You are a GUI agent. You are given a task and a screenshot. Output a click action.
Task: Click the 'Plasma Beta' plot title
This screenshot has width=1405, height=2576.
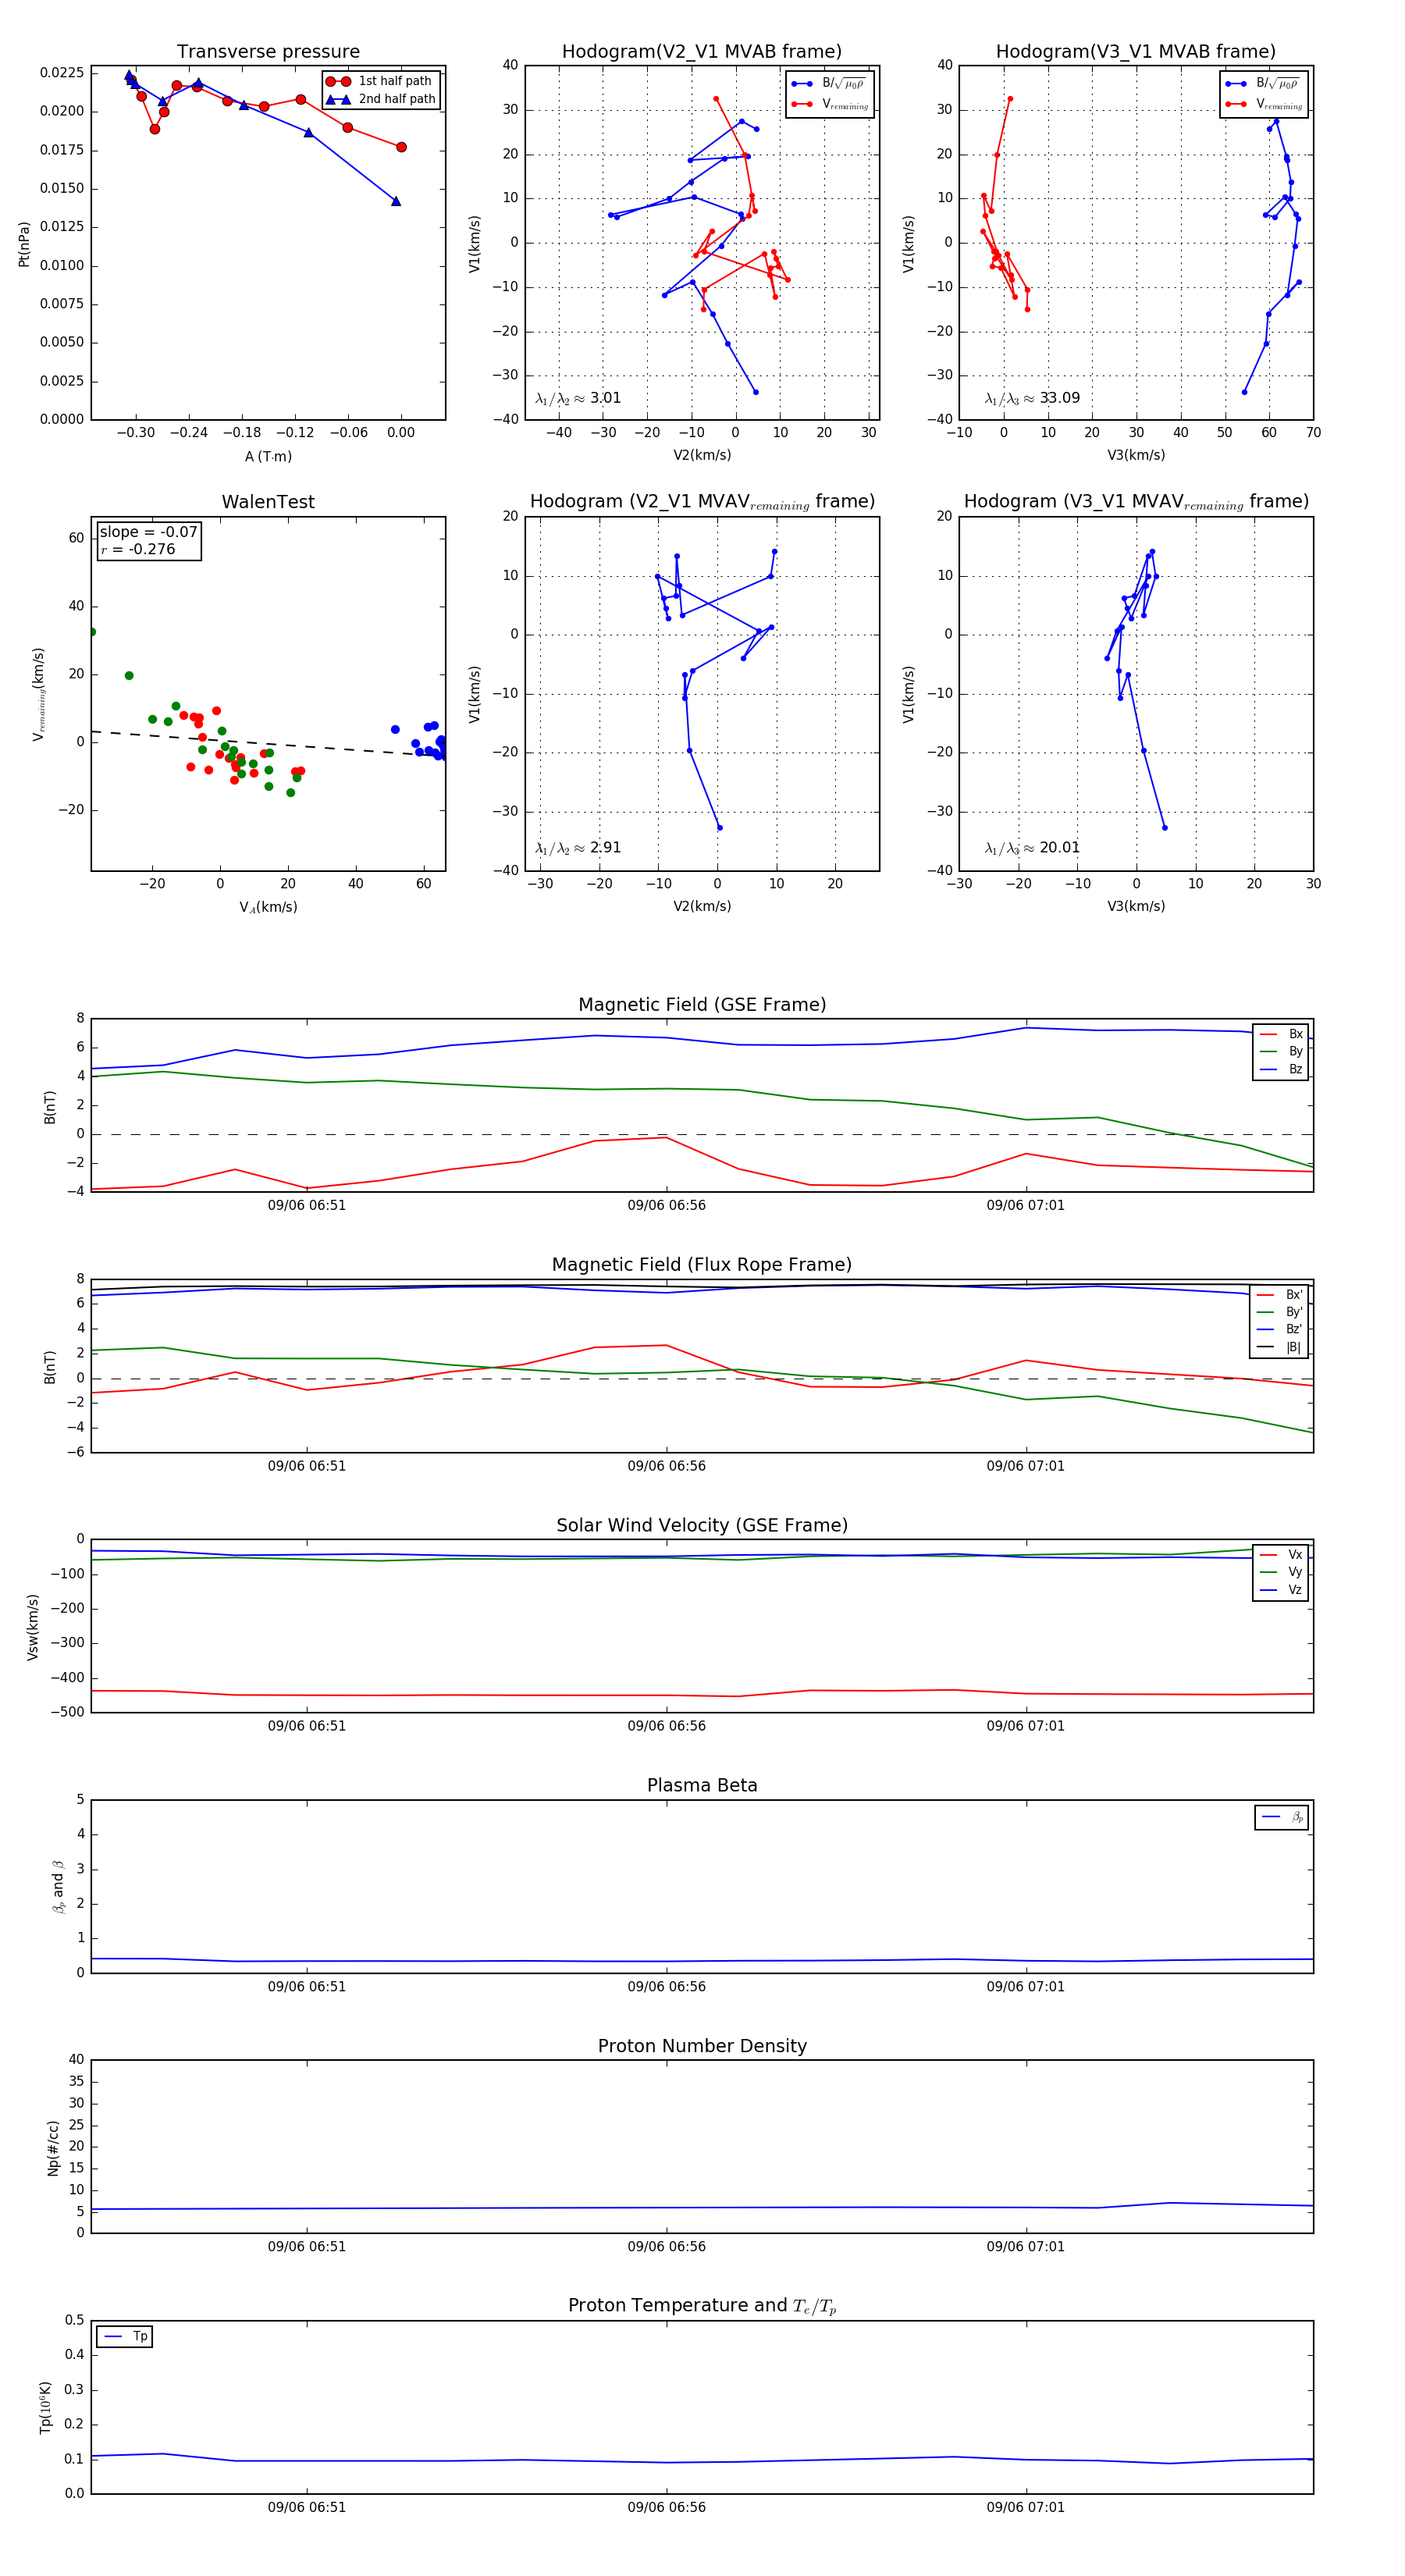pyautogui.click(x=702, y=1785)
